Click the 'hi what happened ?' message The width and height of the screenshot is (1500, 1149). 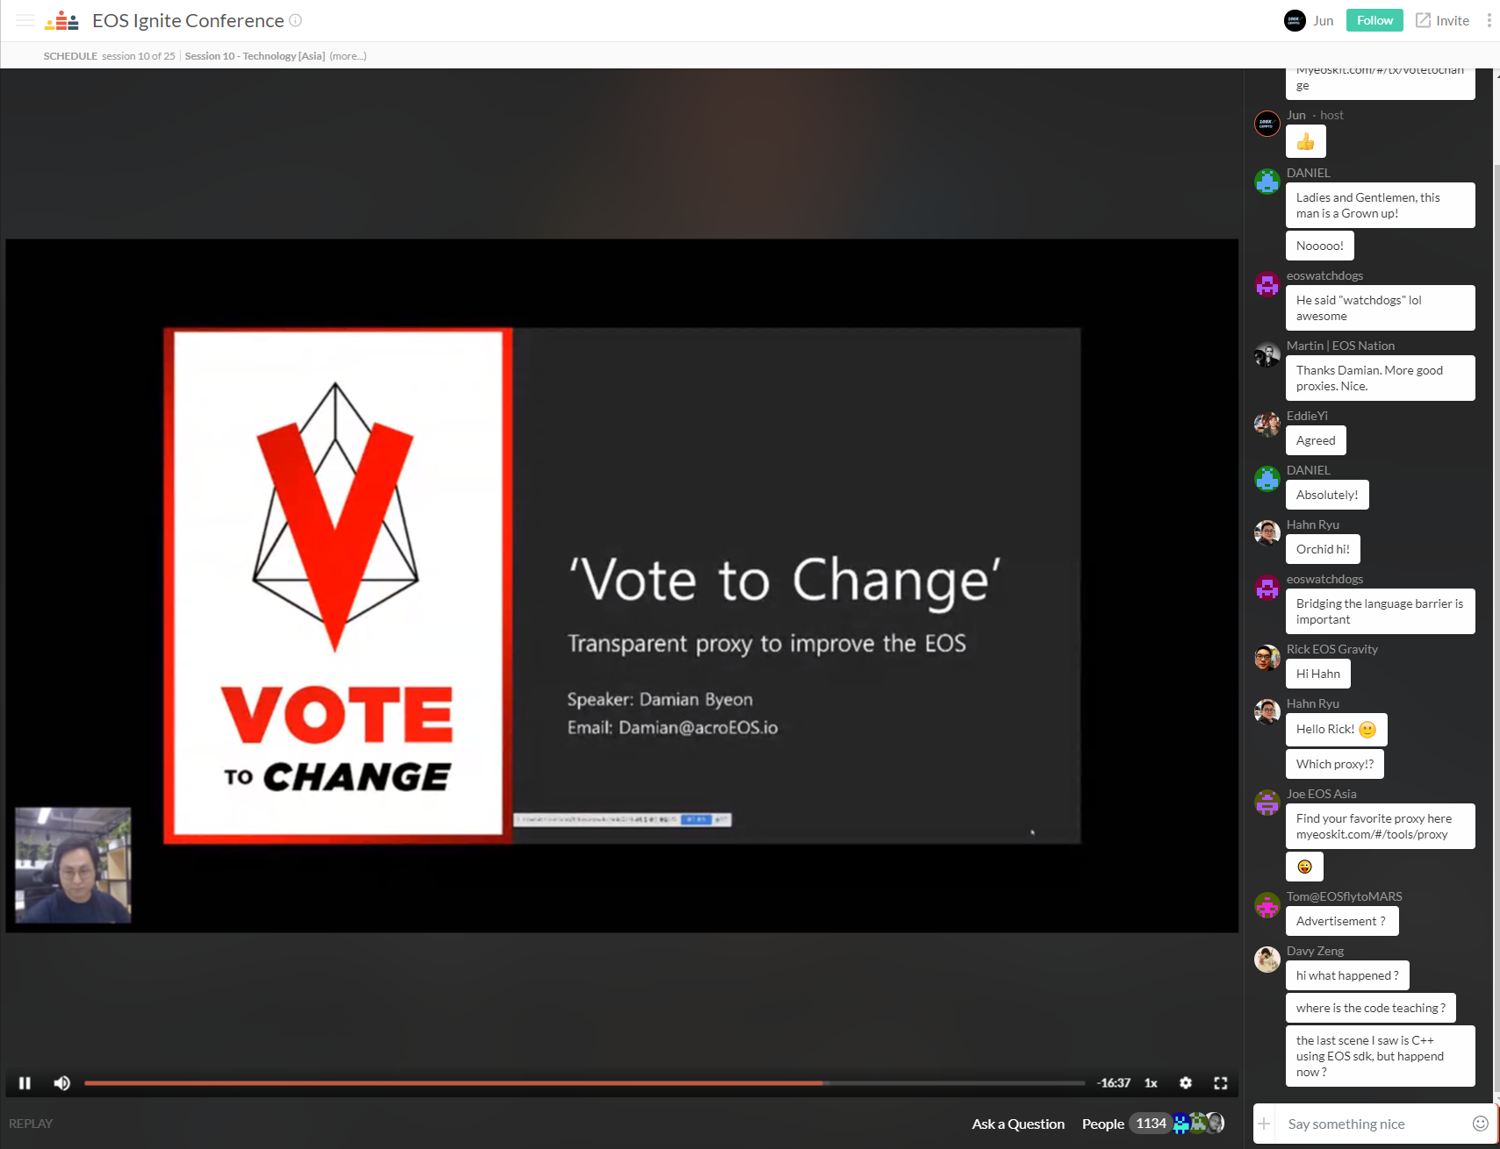click(x=1347, y=975)
